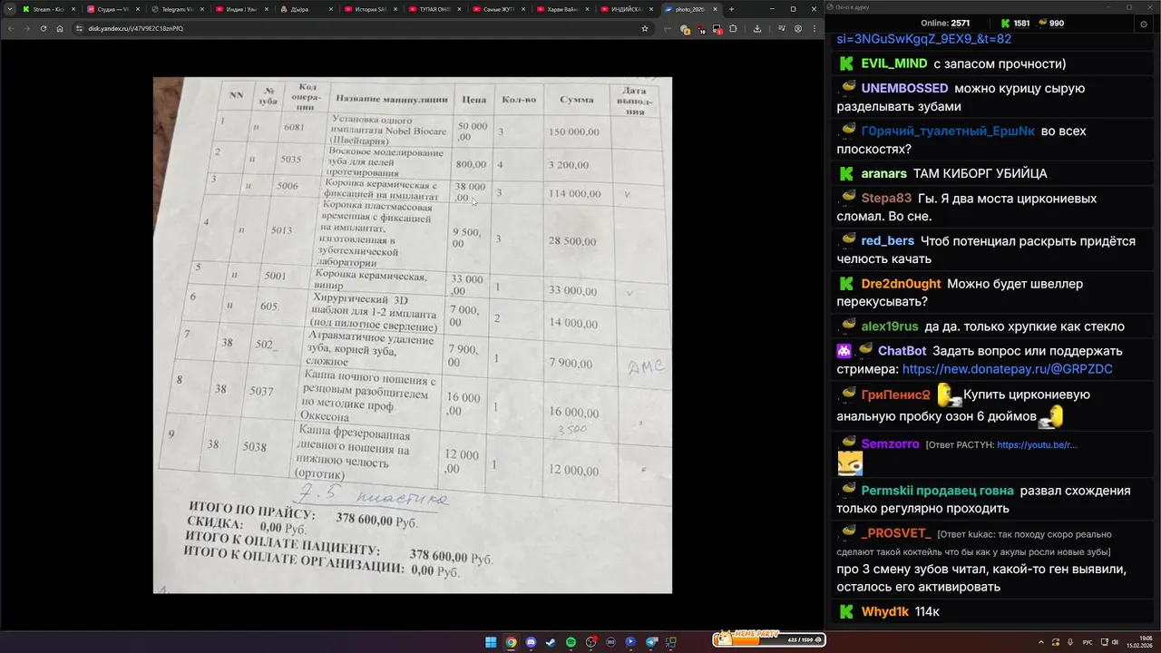This screenshot has width=1161, height=653.
Task: Open the Windows Start menu
Action: point(491,642)
